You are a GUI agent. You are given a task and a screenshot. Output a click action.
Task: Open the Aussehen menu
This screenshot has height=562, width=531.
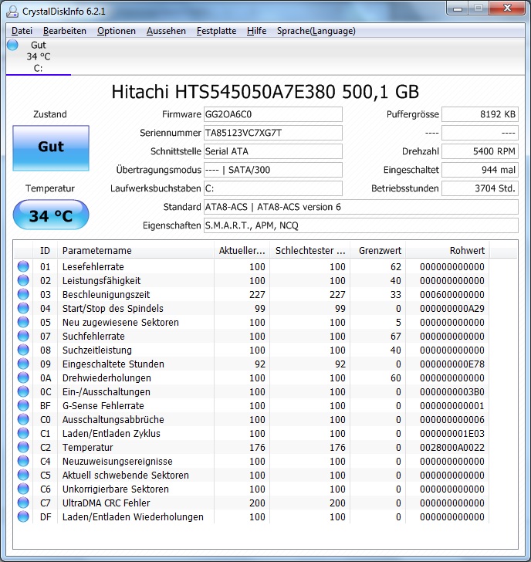point(166,31)
